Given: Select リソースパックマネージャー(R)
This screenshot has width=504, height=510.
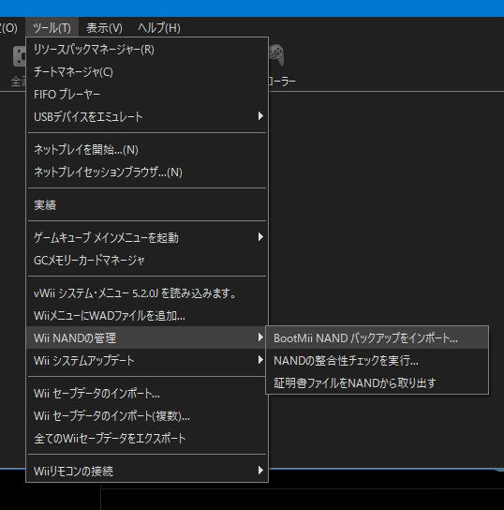Looking at the screenshot, I should 147,50.
